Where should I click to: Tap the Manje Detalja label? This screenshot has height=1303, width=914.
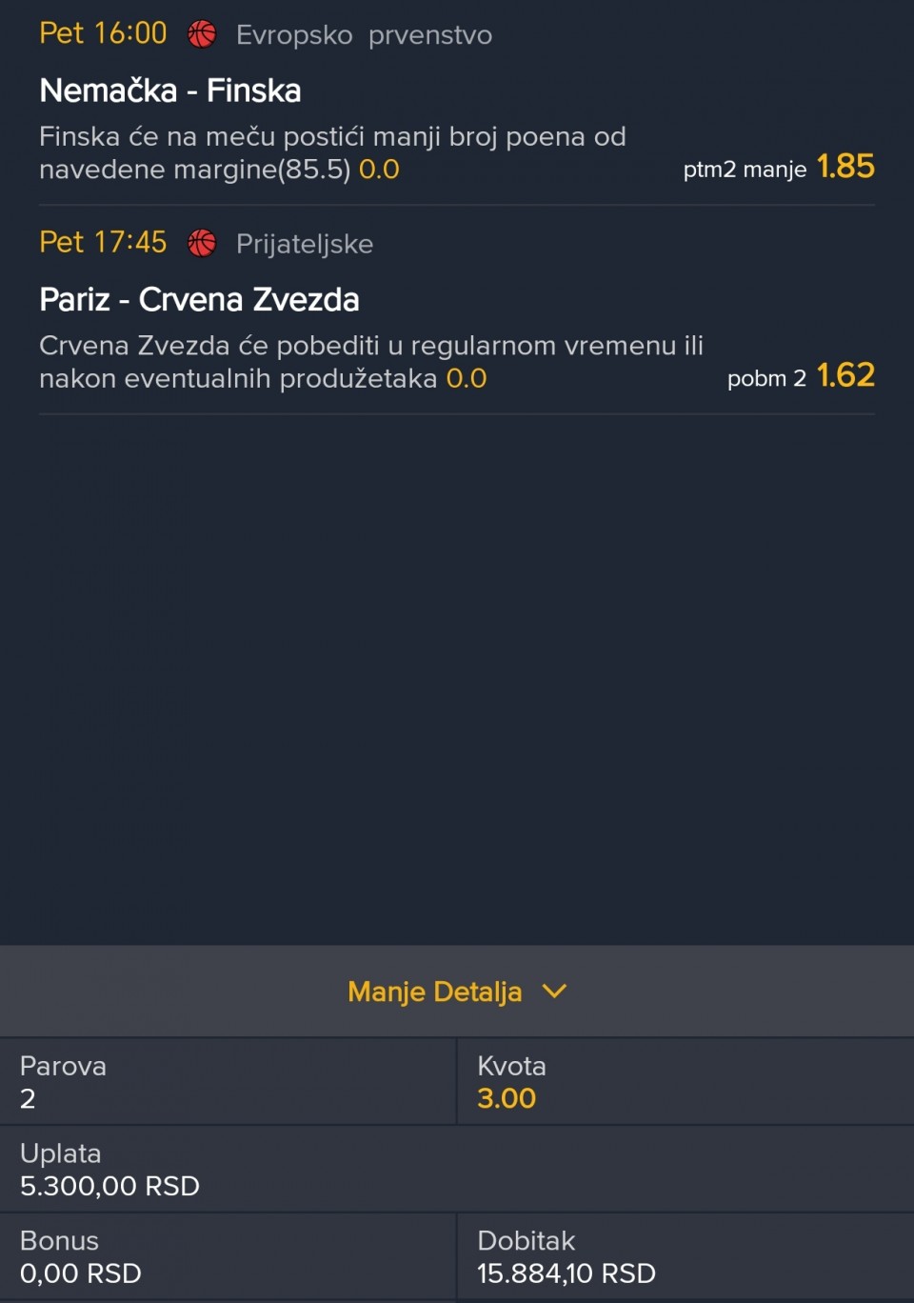pos(435,992)
